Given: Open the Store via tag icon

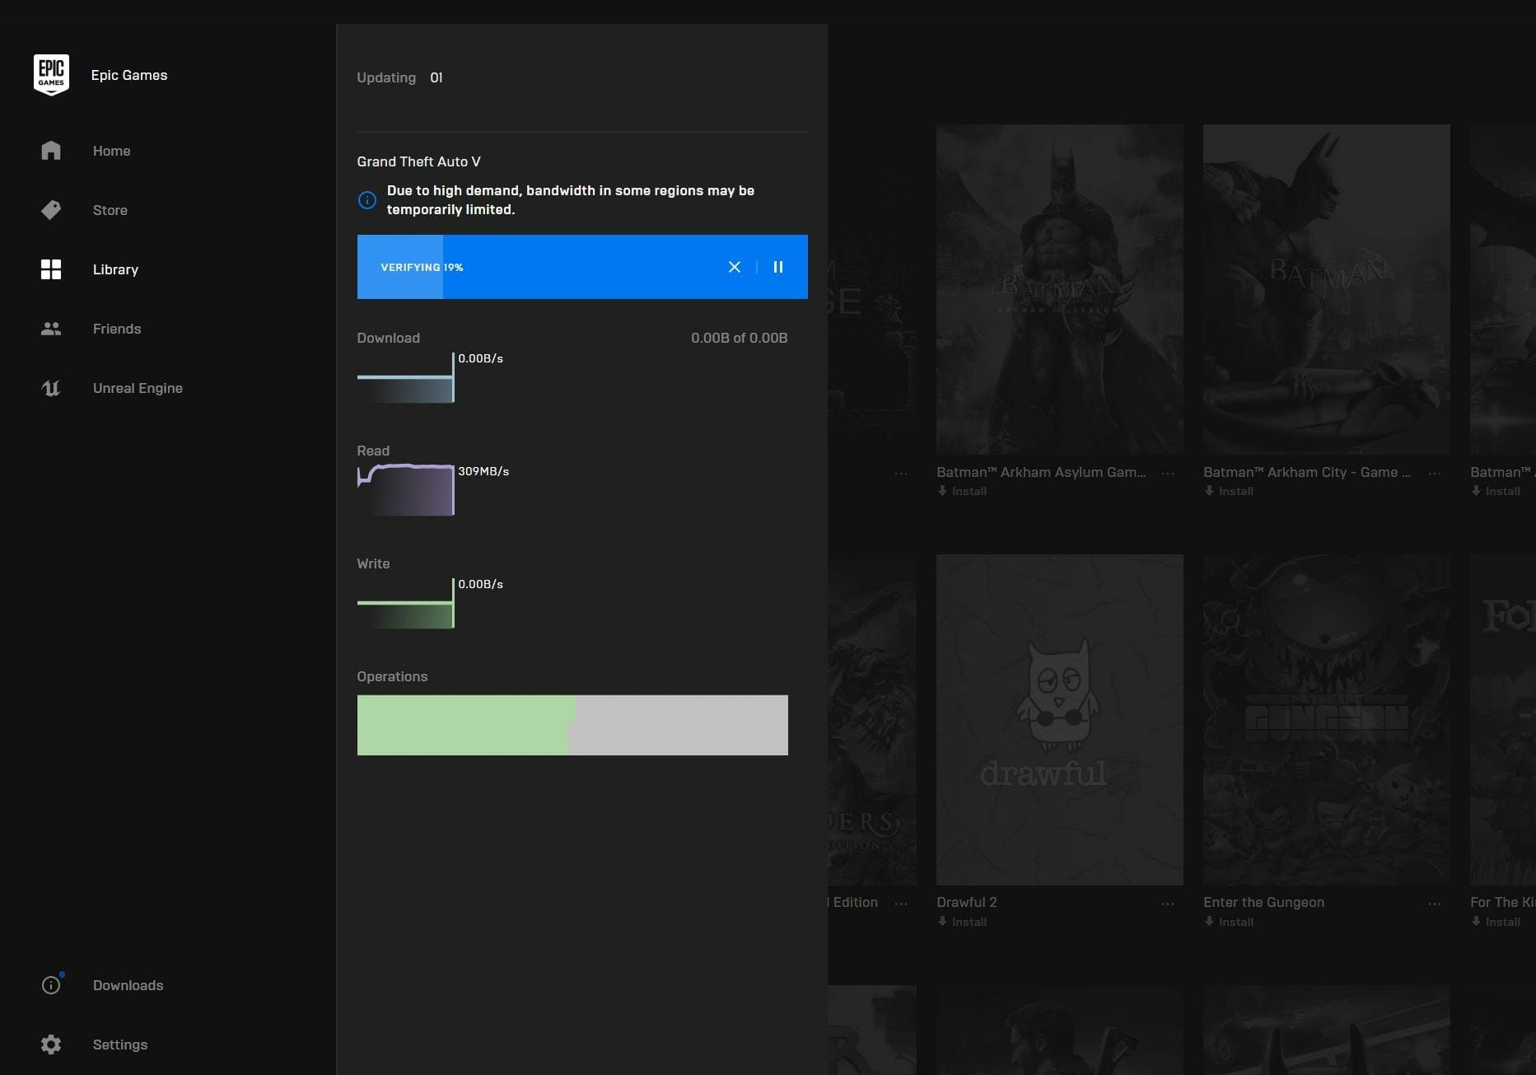Looking at the screenshot, I should pyautogui.click(x=51, y=210).
